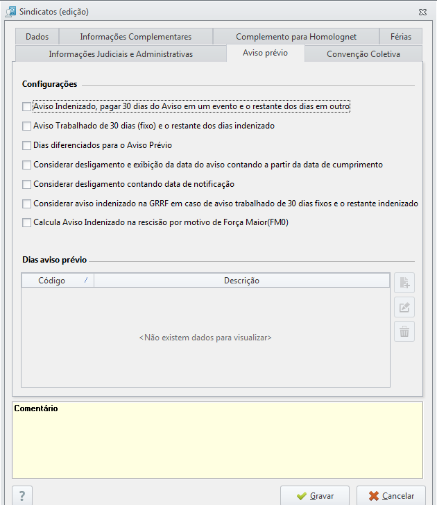437x505 pixels.
Task: Click inside the yellow Comentário box
Action: [217, 440]
